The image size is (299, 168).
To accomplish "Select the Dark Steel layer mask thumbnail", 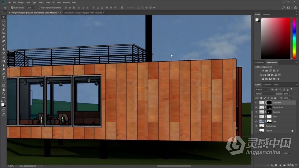I will click(x=269, y=103).
